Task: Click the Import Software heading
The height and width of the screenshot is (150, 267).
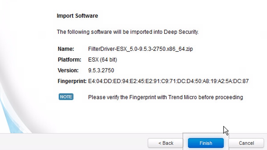Action: (77, 16)
